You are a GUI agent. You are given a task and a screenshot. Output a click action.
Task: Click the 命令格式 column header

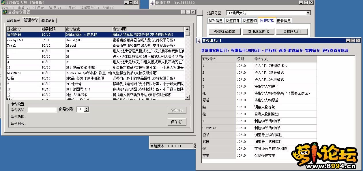point(88,29)
